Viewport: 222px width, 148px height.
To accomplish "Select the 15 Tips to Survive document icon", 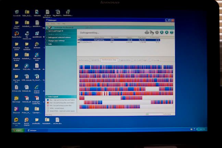I will tap(47, 14).
